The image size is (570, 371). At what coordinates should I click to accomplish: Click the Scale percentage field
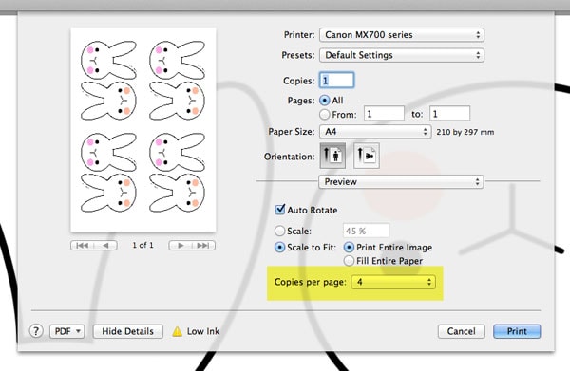[x=366, y=231]
